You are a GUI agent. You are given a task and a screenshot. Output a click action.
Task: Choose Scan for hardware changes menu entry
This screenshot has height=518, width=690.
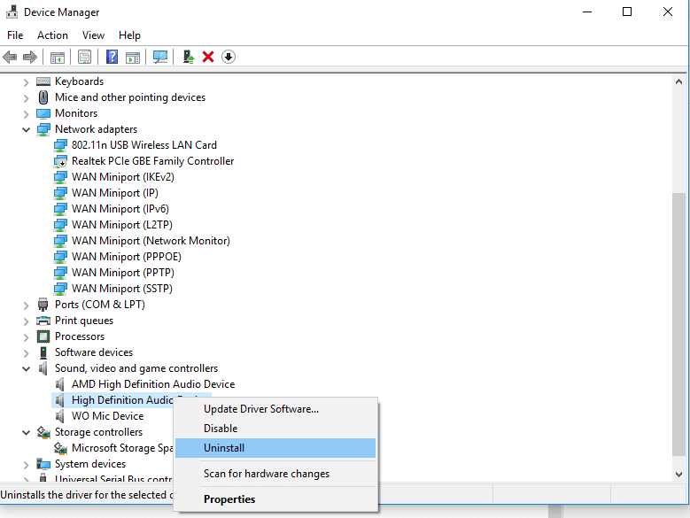(275, 474)
